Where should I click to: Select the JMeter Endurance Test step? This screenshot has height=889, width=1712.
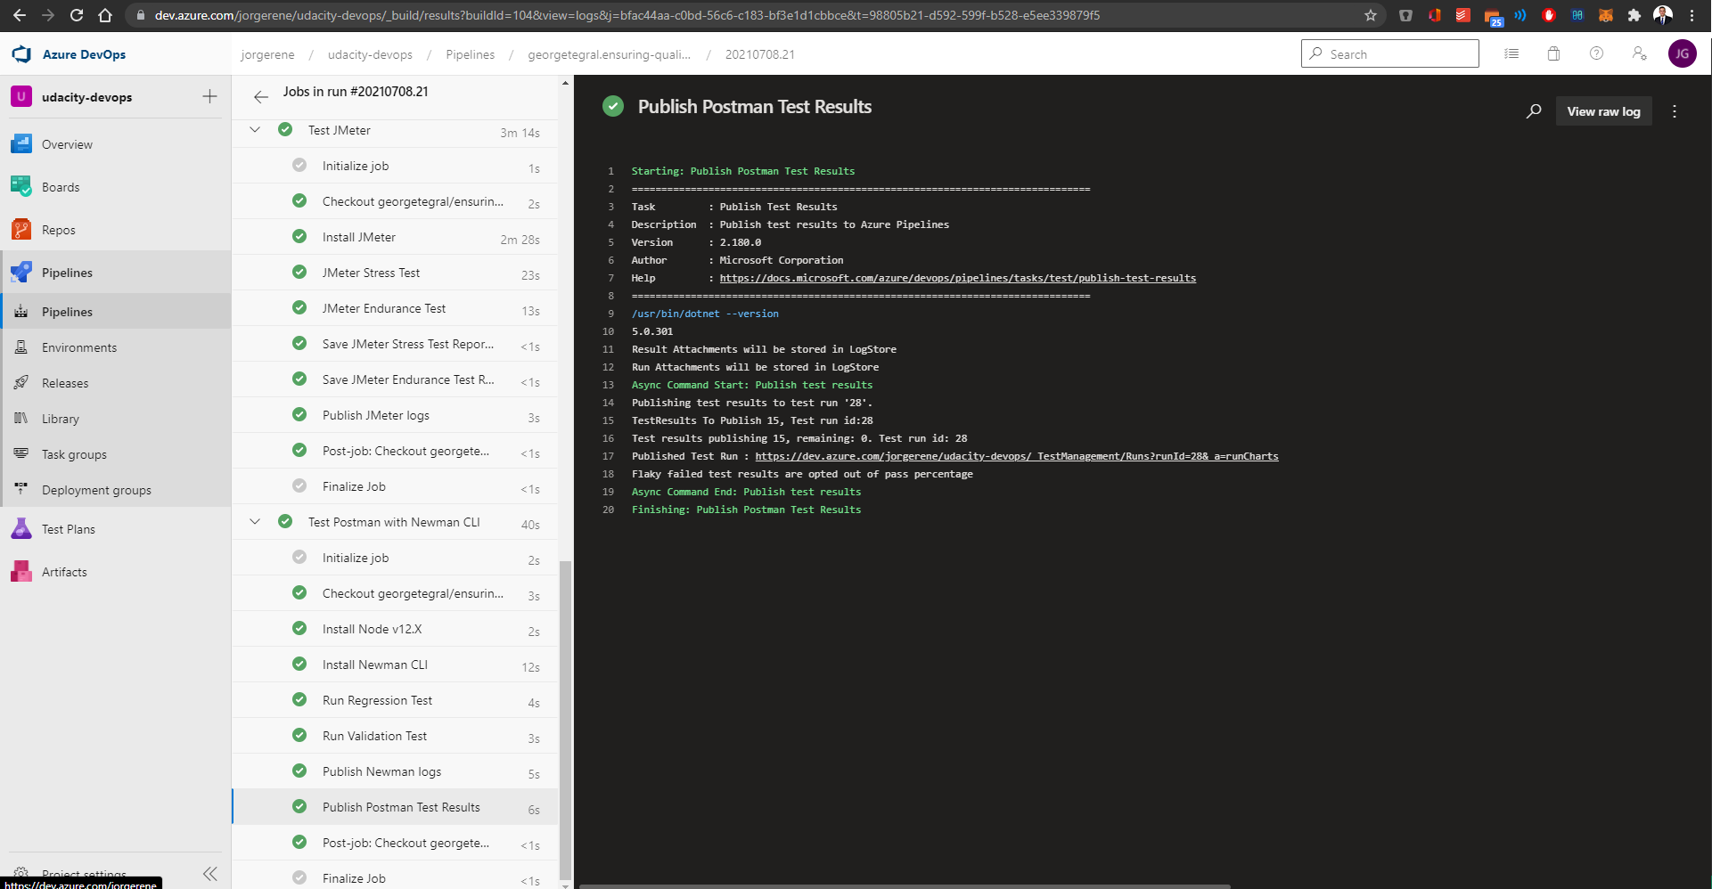[396, 308]
